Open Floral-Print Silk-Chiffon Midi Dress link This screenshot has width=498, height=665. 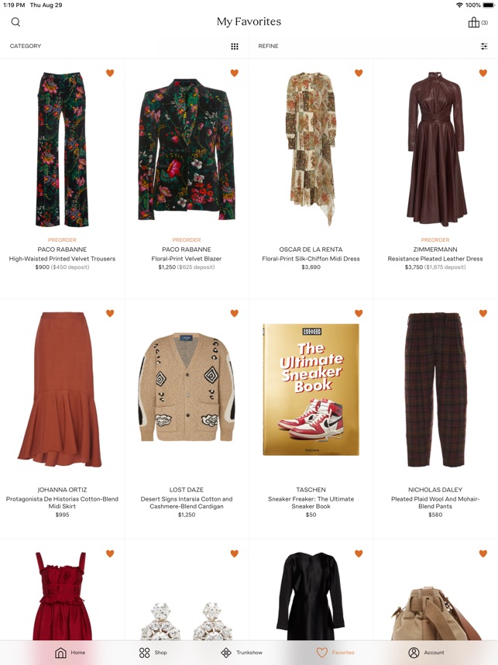(x=311, y=259)
